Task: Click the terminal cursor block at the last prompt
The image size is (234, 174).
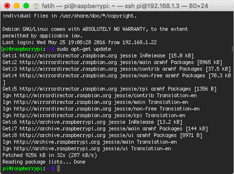Action: [x=58, y=168]
